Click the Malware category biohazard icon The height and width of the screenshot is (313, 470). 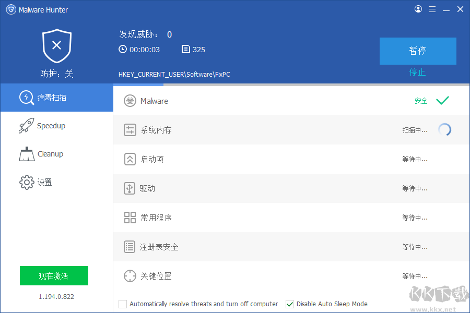[x=130, y=101]
